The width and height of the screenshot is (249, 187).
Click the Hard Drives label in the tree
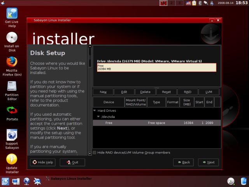point(107,111)
